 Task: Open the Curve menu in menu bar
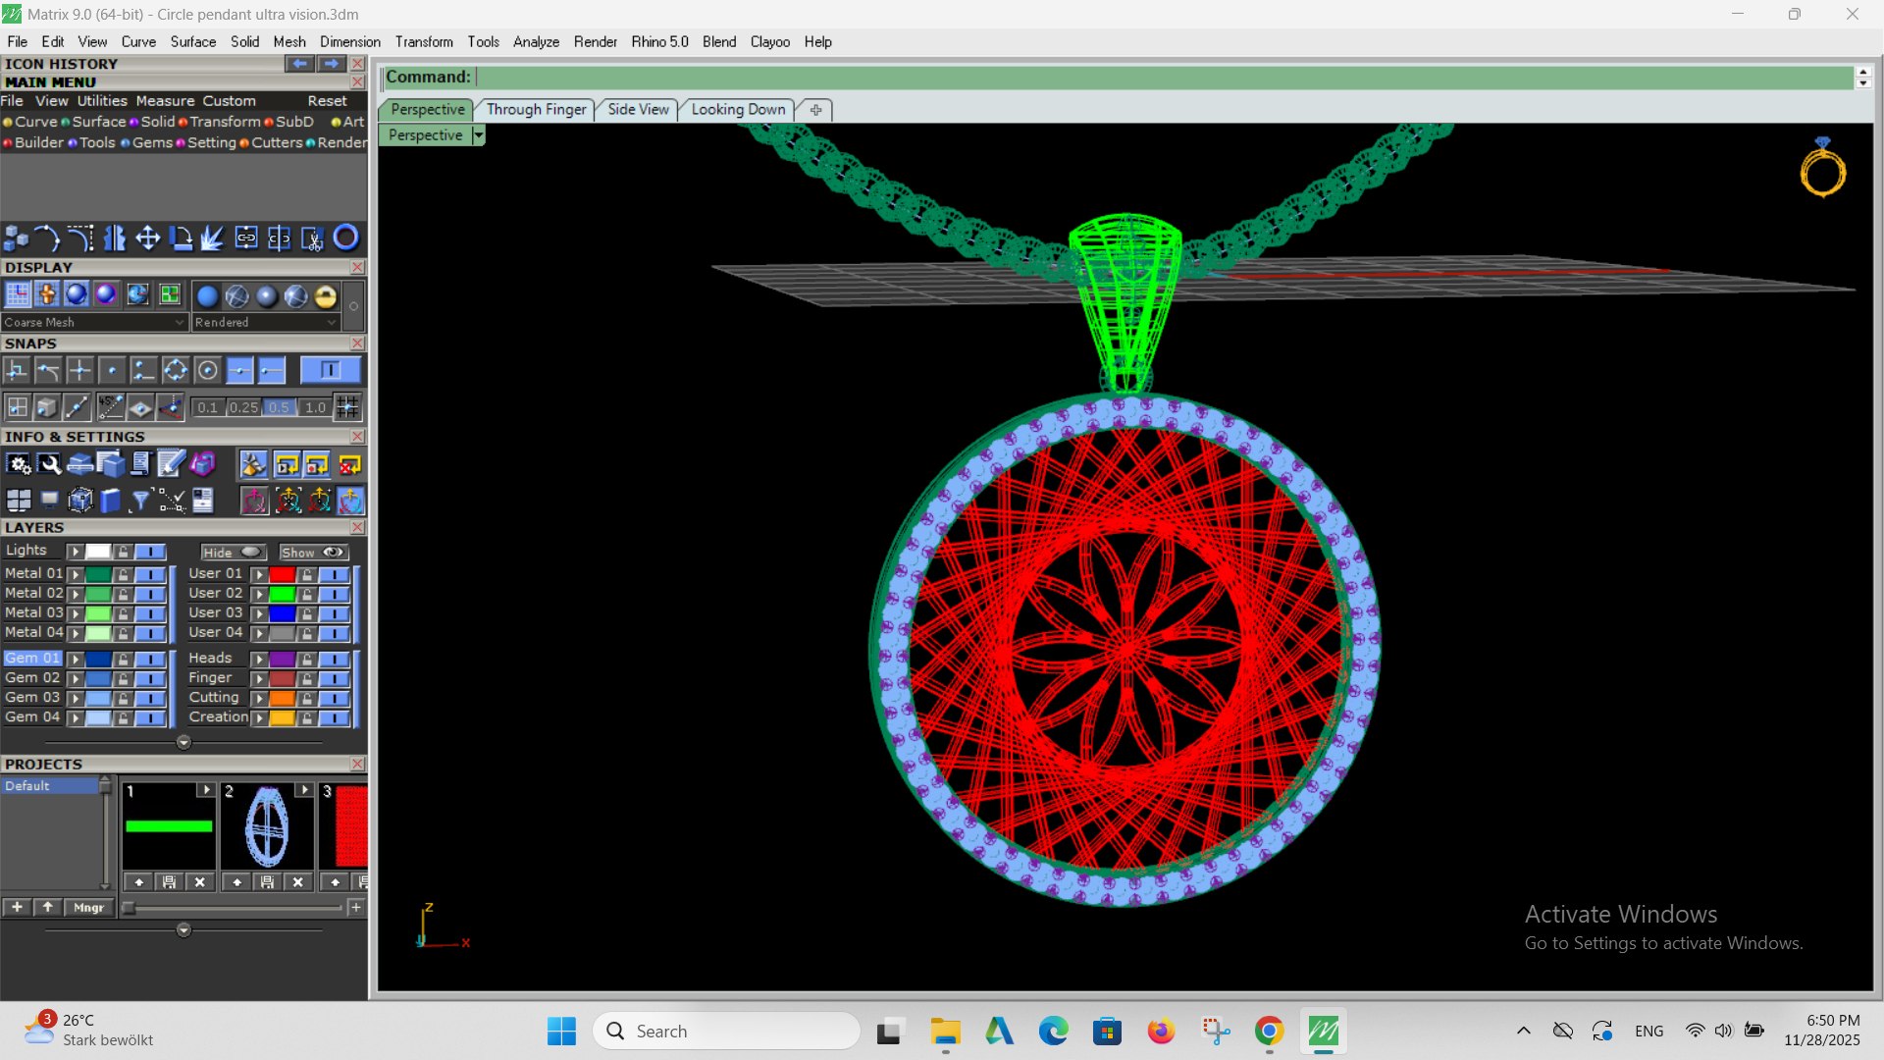(138, 41)
